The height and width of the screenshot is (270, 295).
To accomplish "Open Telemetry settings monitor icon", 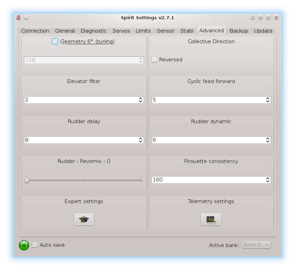I will (x=211, y=220).
